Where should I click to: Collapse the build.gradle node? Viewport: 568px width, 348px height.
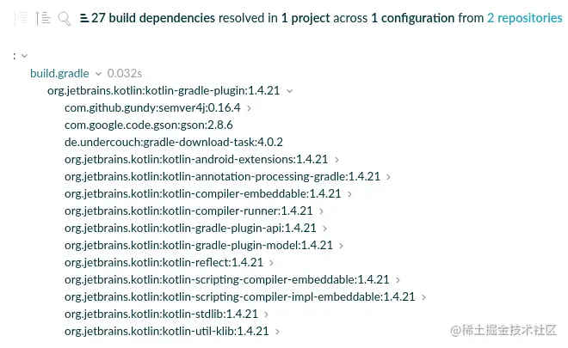(98, 74)
